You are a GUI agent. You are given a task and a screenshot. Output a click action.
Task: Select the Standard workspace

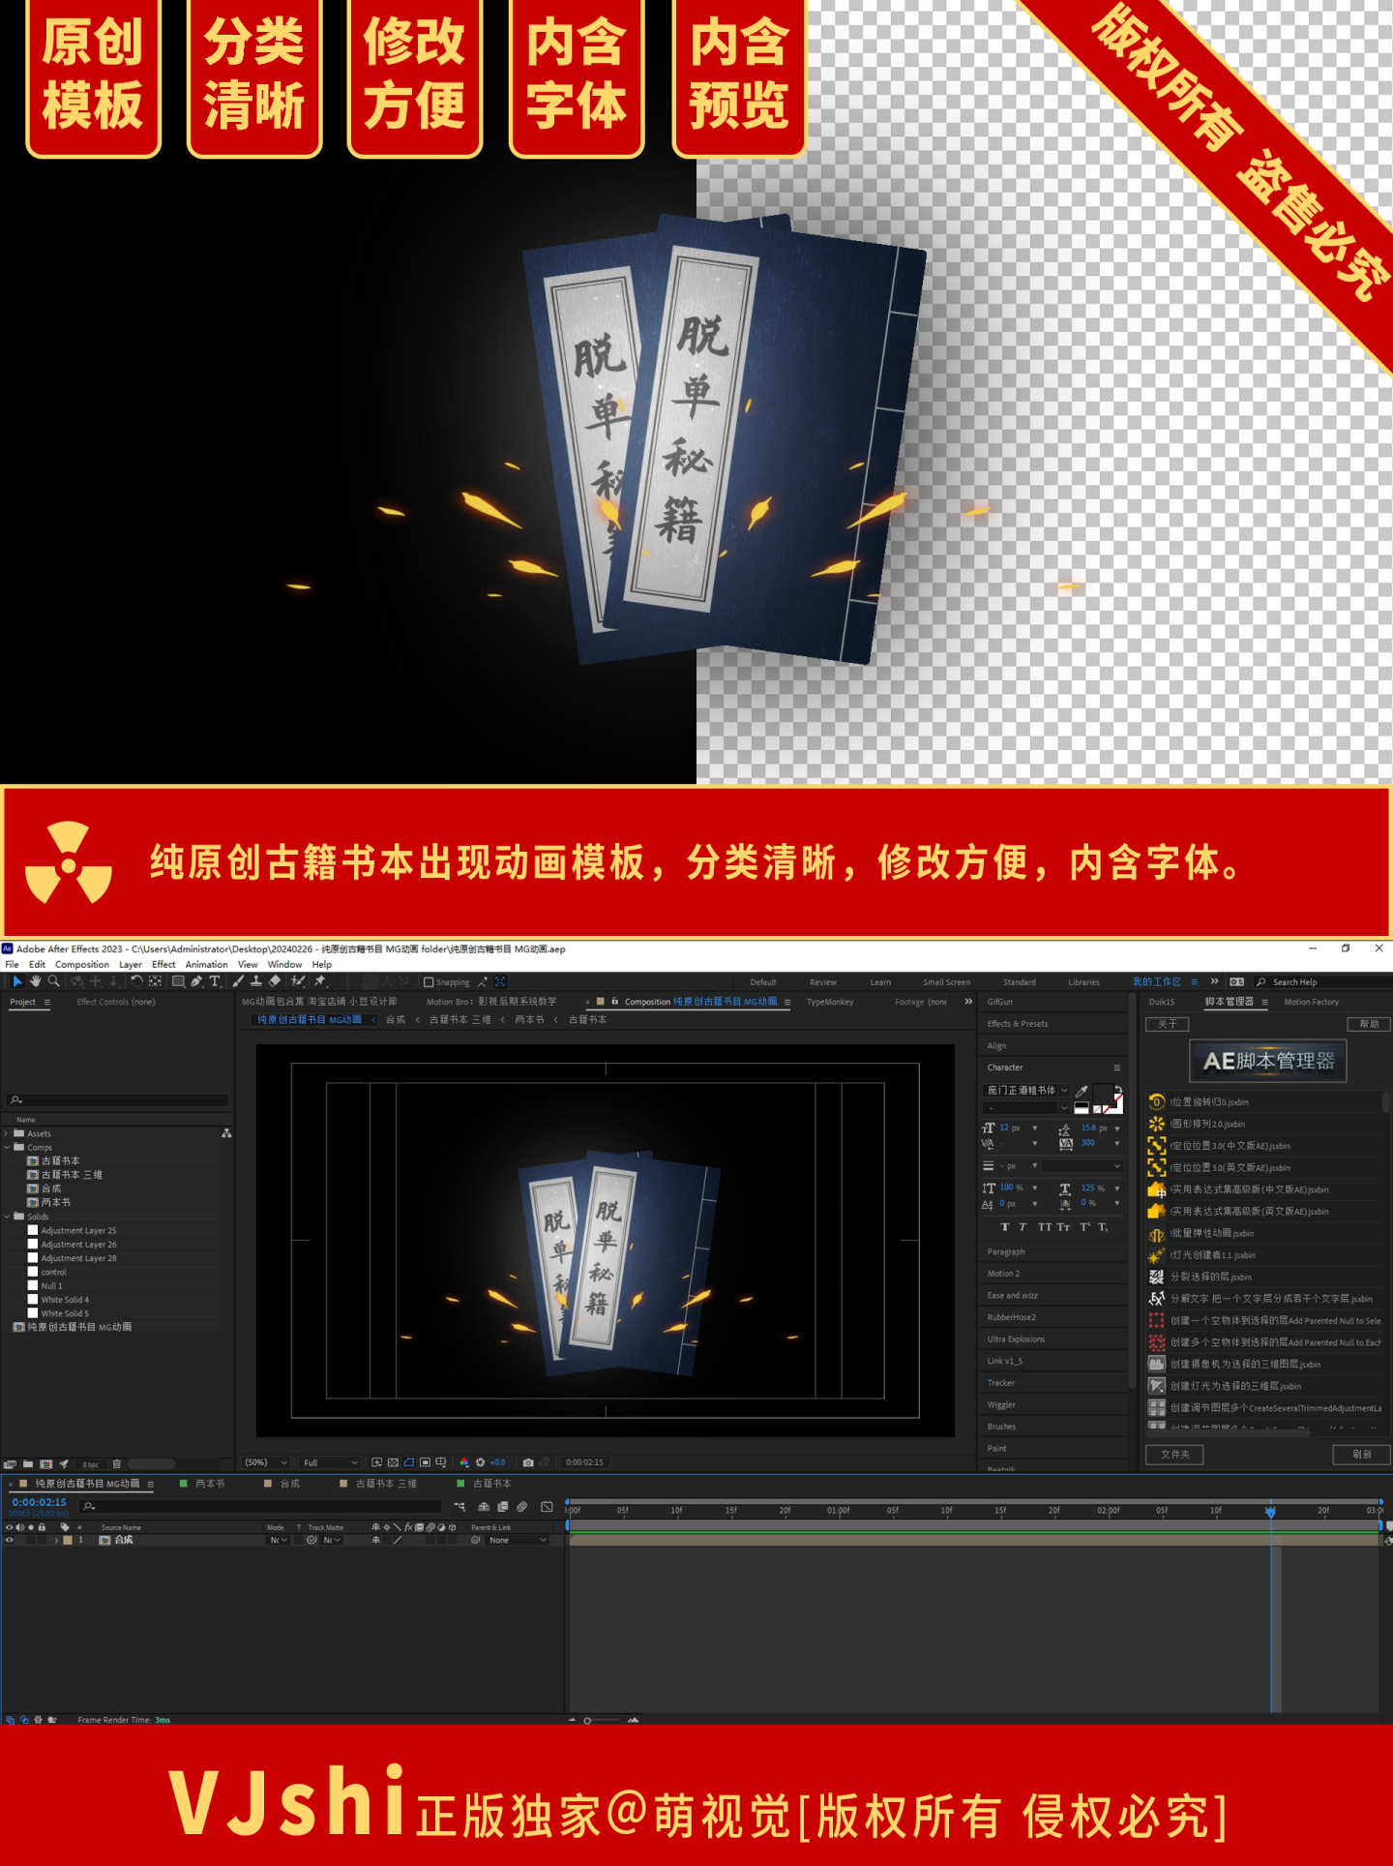click(x=1019, y=982)
